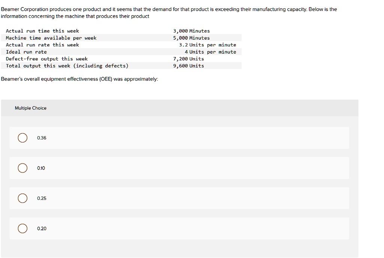Click 'Total output this week (including defects)' label
The height and width of the screenshot is (258, 384).
67,66
